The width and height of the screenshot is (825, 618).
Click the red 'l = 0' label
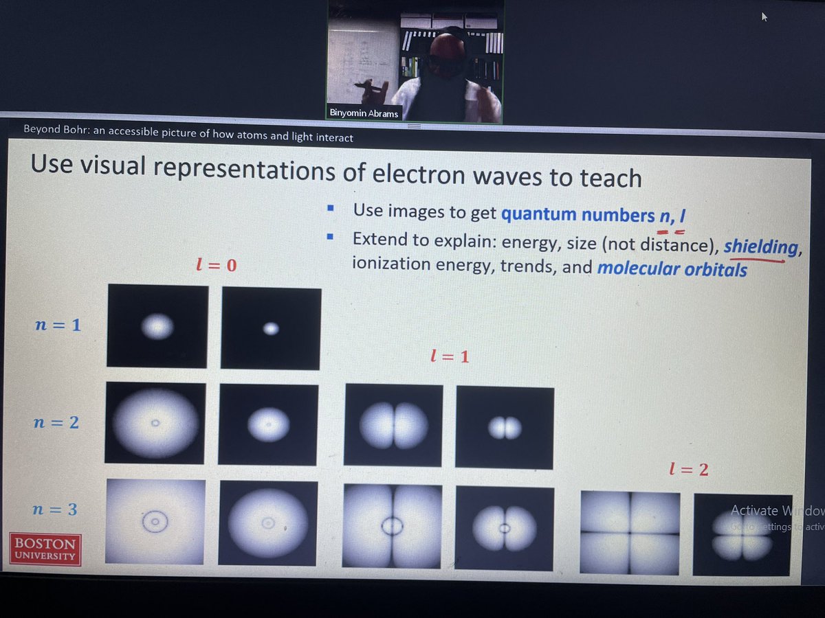pos(216,264)
